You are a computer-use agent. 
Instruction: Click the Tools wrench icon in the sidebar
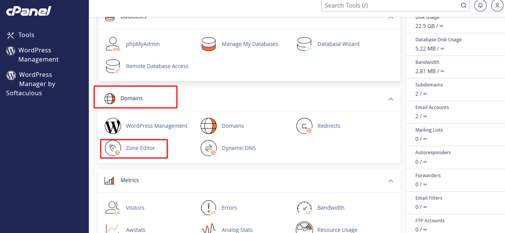pyautogui.click(x=10, y=35)
